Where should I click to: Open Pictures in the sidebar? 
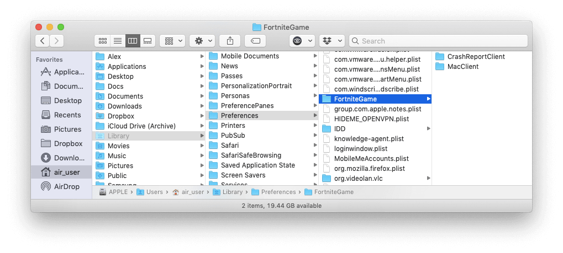point(61,130)
